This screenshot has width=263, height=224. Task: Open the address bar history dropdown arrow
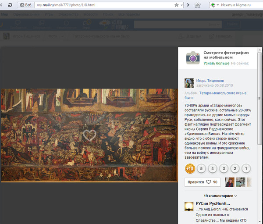[x=181, y=5]
